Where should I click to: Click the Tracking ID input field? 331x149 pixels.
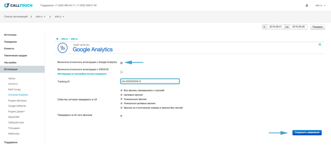149,81
